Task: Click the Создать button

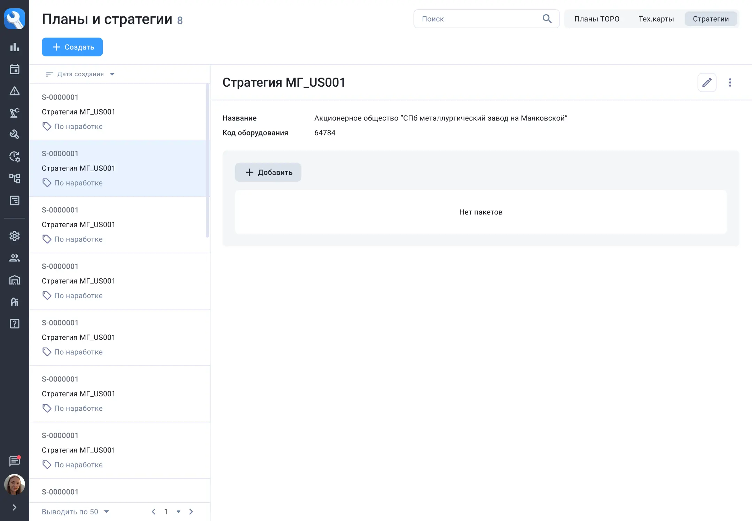Action: pyautogui.click(x=72, y=47)
